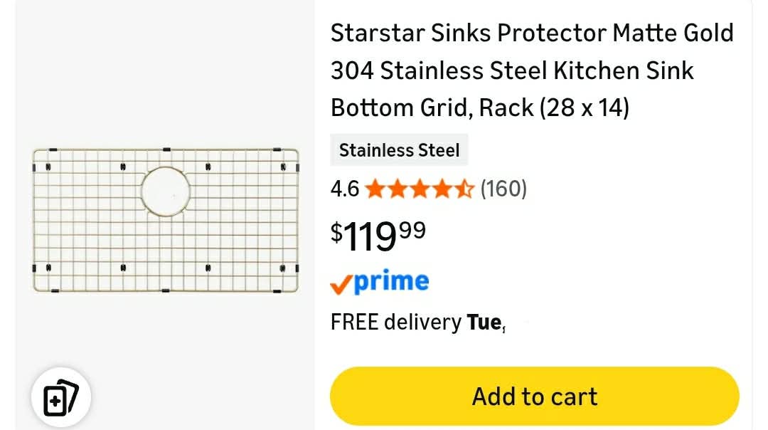The width and height of the screenshot is (768, 430).
Task: Click the bold Tue delivery day
Action: coord(484,322)
